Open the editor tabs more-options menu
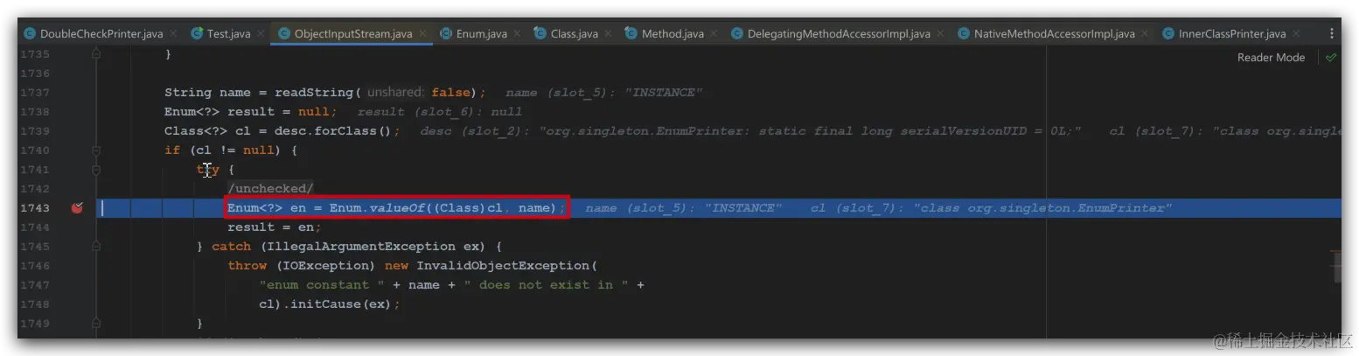1359x356 pixels. click(1332, 34)
